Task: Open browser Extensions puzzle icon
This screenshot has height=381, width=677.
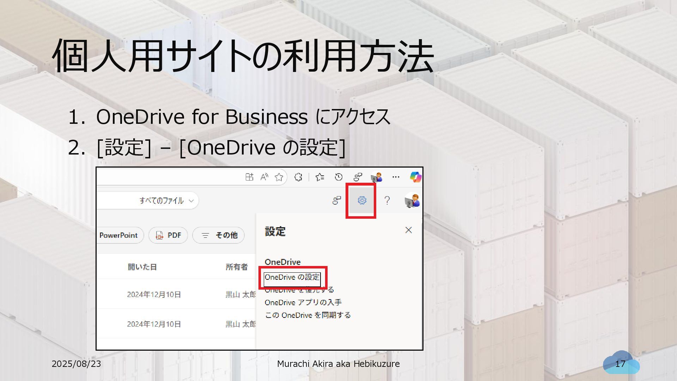Action: tap(298, 177)
